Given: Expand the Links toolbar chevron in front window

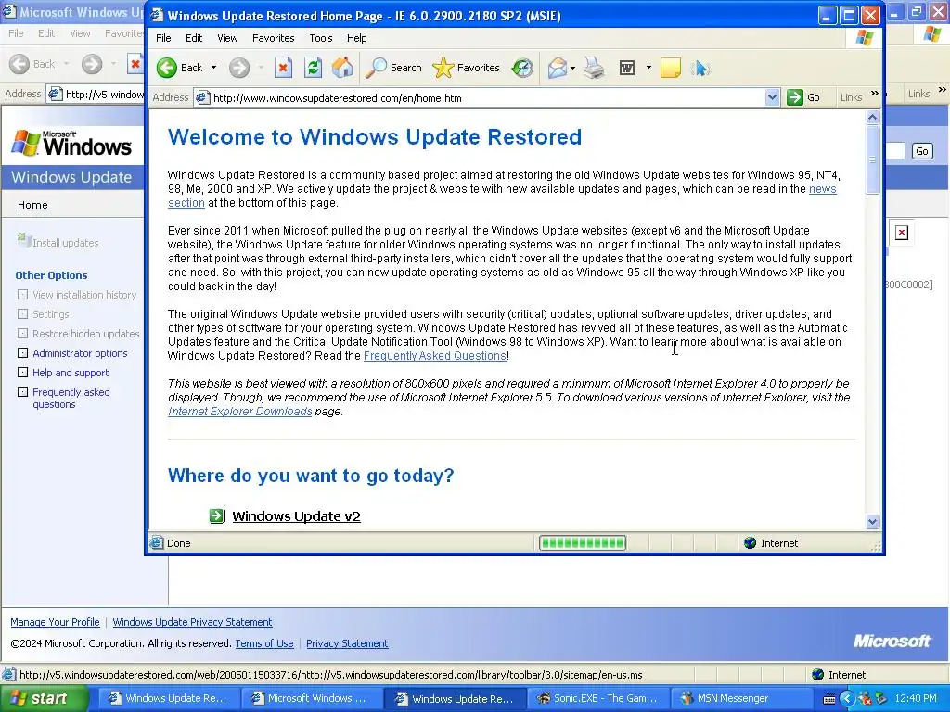Looking at the screenshot, I should click(874, 94).
